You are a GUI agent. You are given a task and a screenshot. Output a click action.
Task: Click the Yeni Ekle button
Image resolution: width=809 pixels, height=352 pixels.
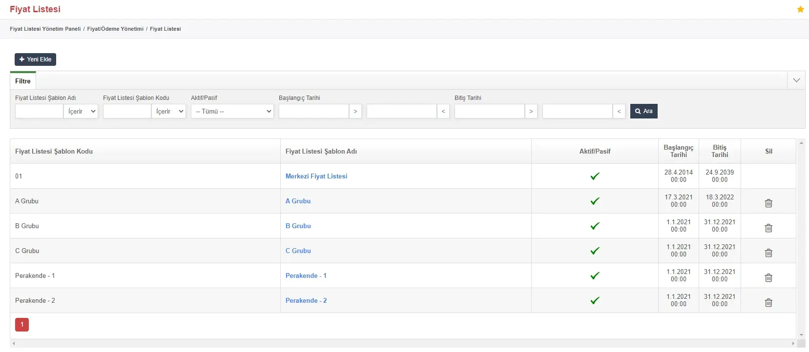pyautogui.click(x=35, y=59)
